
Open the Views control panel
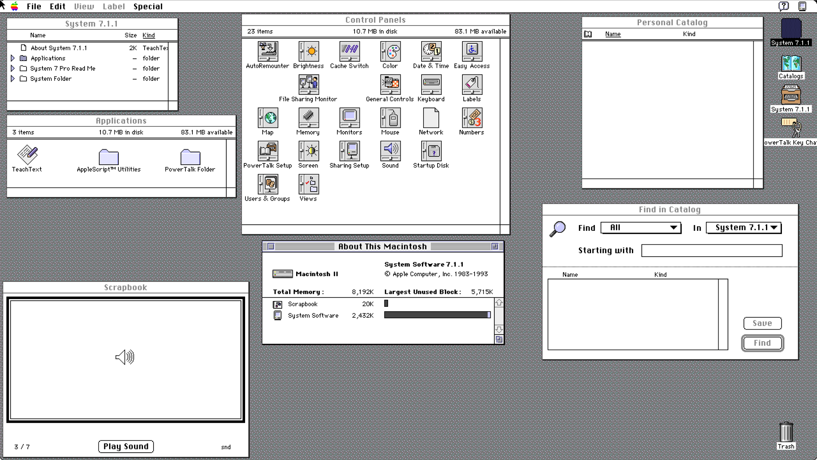308,184
